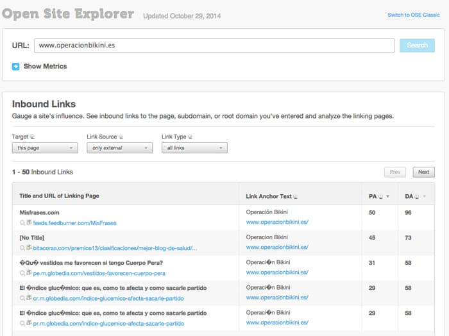This screenshot has width=449, height=336.
Task: Click magnifier icon before cr.m.globedia.com link
Action: click(x=22, y=298)
